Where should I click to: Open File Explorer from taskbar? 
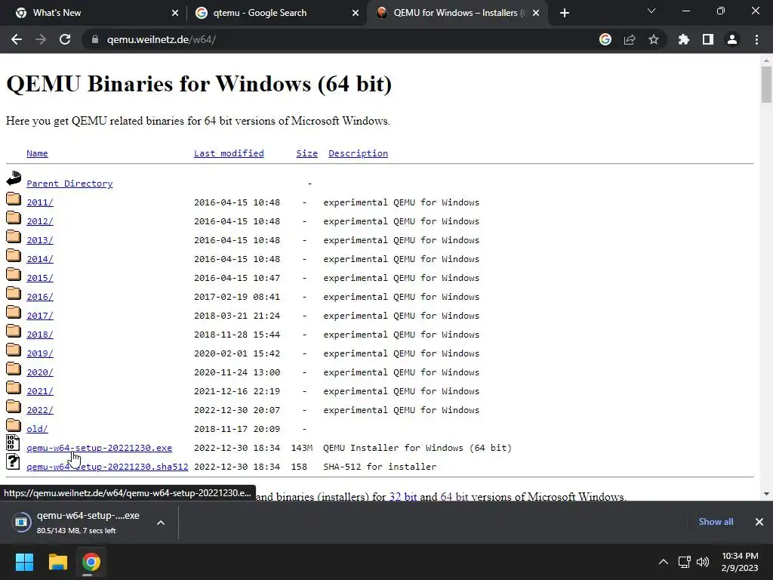57,562
